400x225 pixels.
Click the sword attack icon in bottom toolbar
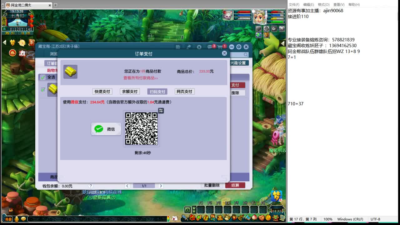pos(185,218)
